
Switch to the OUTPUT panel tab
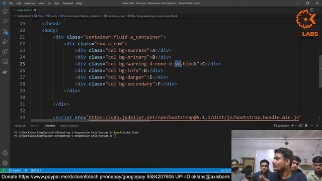(x=35, y=126)
